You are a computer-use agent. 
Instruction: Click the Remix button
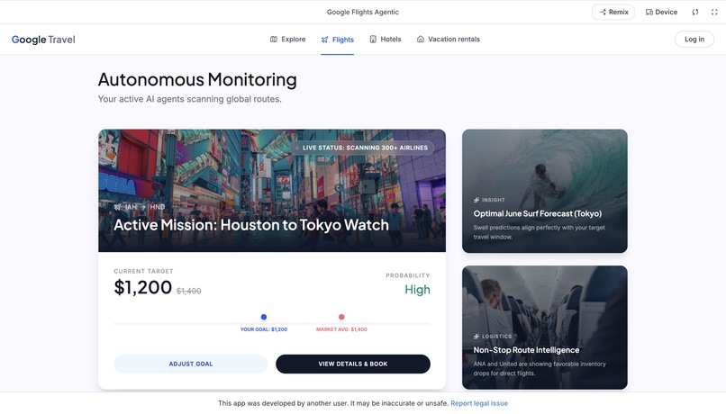click(613, 12)
